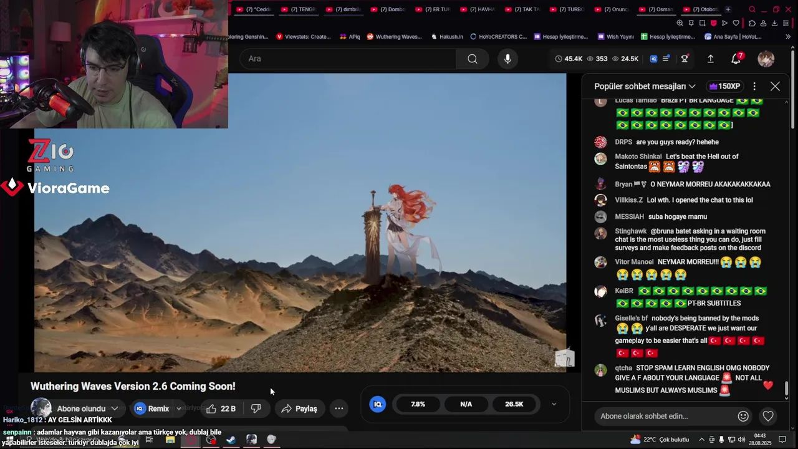Open the APIq bookmark

(x=350, y=37)
